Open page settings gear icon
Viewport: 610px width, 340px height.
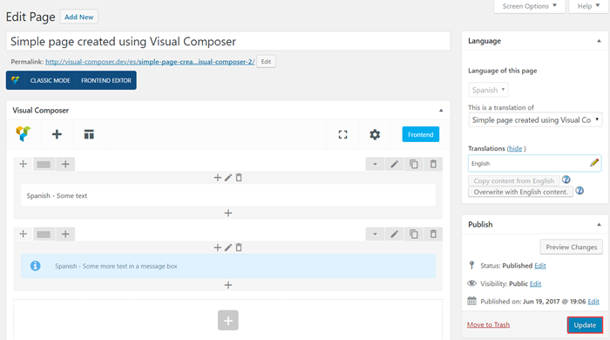[375, 134]
